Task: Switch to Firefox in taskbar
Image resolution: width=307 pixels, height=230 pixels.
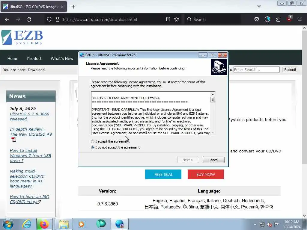Action: [44, 224]
